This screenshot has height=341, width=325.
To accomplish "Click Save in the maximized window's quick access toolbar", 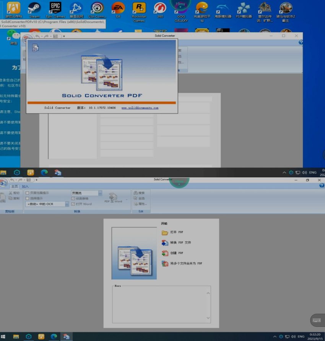I will (x=29, y=180).
